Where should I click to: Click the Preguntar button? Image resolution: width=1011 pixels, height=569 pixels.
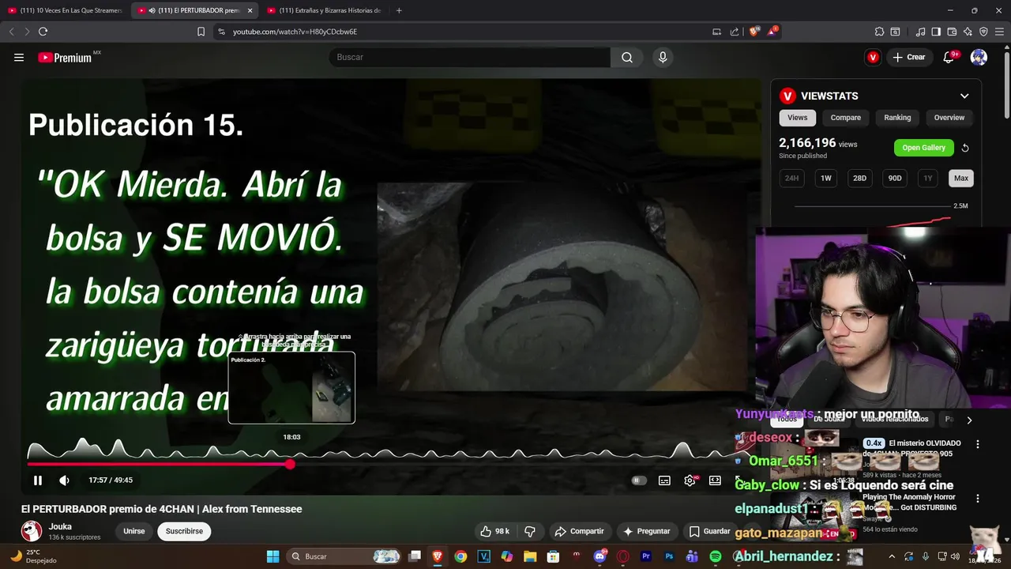pyautogui.click(x=646, y=531)
